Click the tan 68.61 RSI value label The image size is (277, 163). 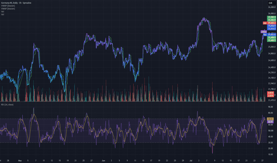270,119
